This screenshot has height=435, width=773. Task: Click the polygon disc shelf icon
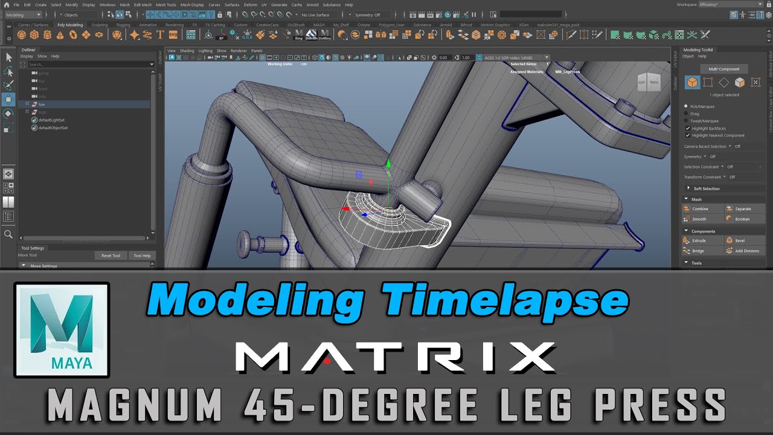coord(99,35)
